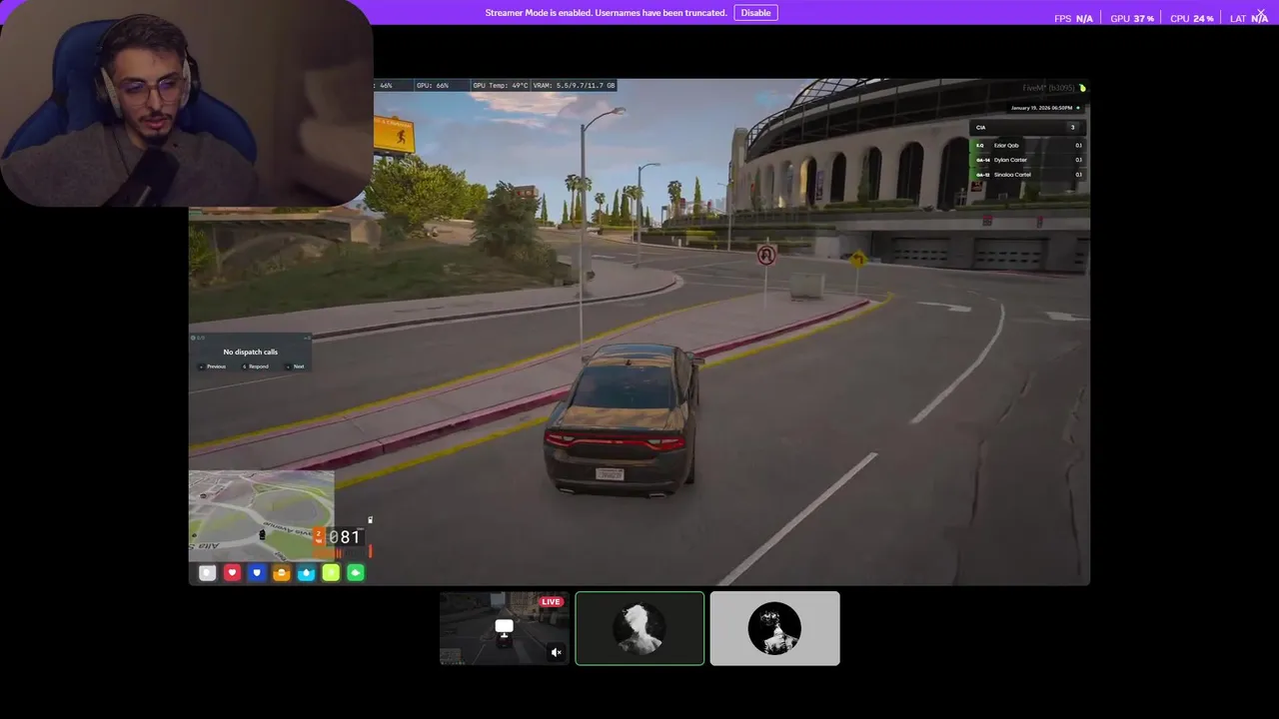Screen dimensions: 1279x719
Task: Select Respond in the dispatch panel
Action: point(256,366)
